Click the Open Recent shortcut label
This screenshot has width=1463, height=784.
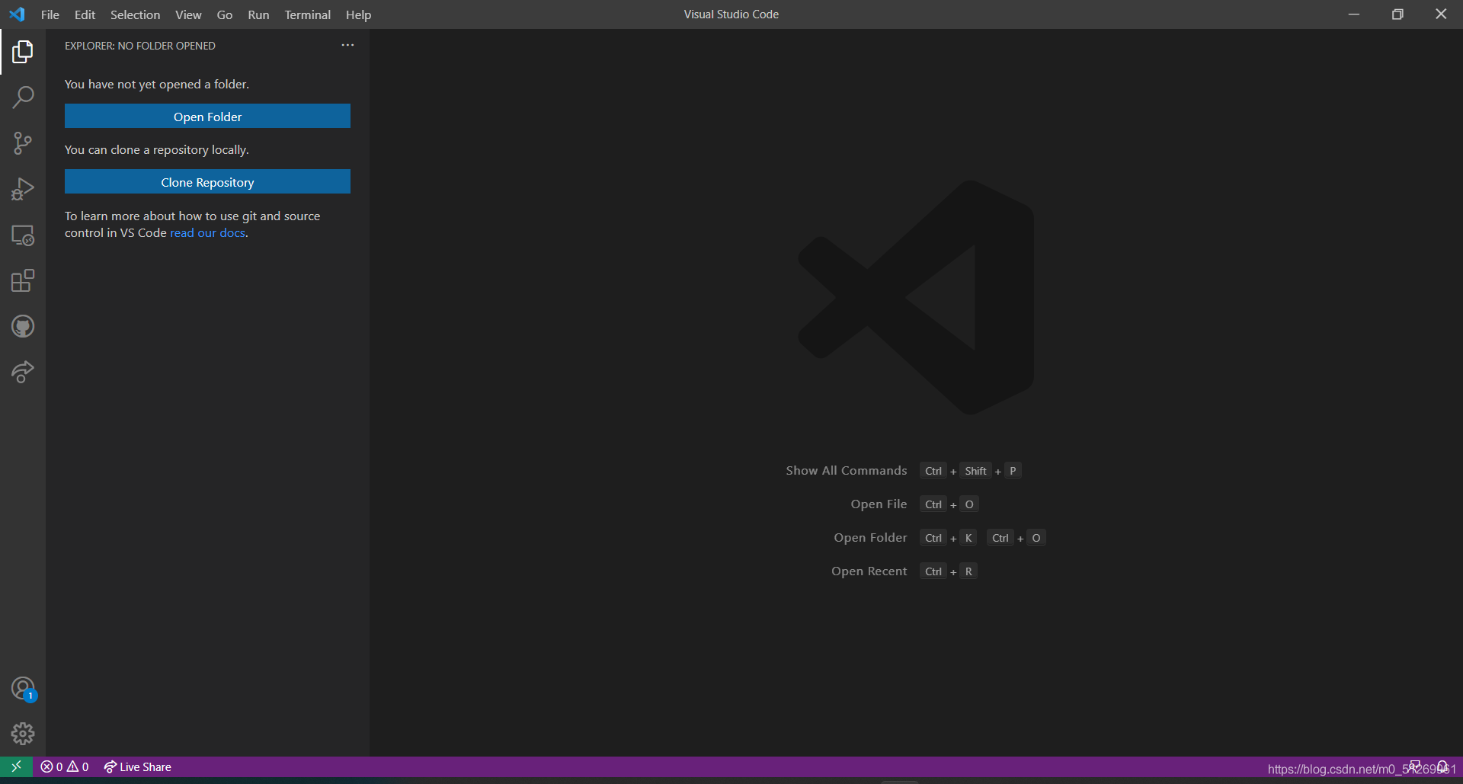point(869,571)
